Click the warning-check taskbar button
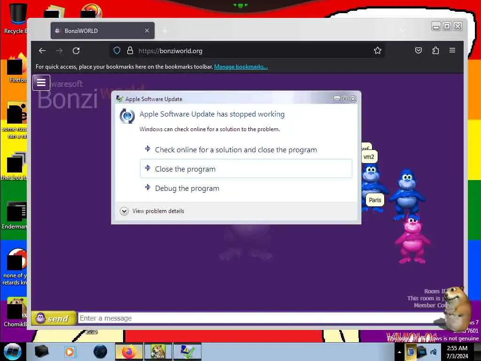 click(x=187, y=352)
